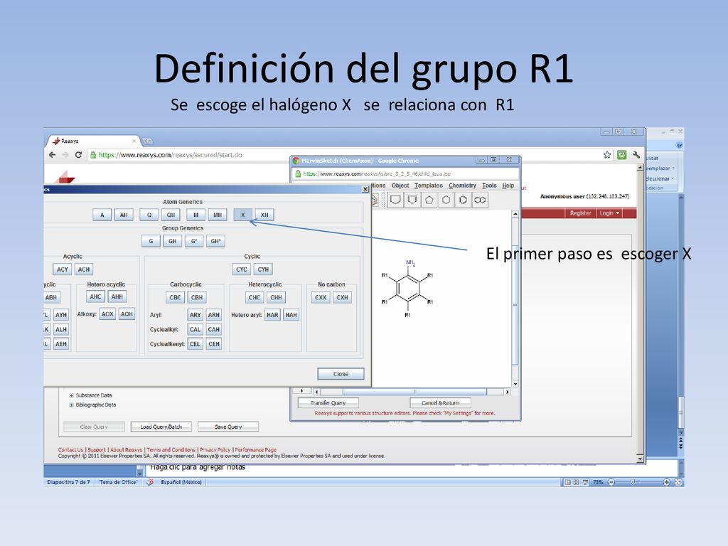Click Cancel & Return button
The image size is (728, 546).
440,403
